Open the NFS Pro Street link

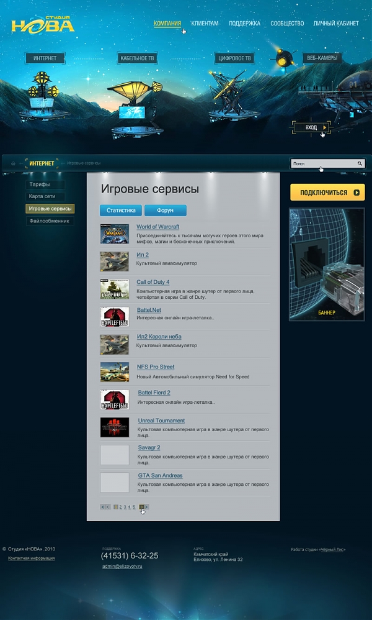(x=156, y=367)
